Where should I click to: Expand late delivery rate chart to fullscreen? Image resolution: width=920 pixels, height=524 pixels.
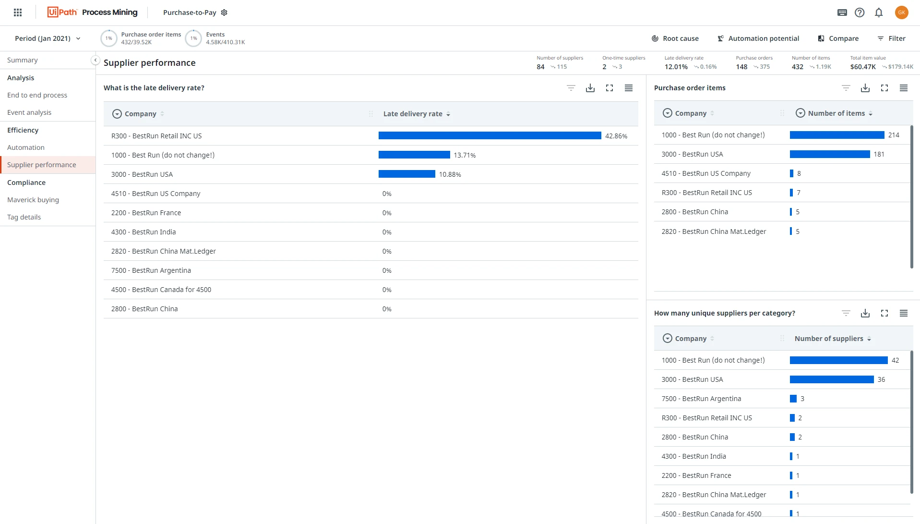pyautogui.click(x=609, y=88)
